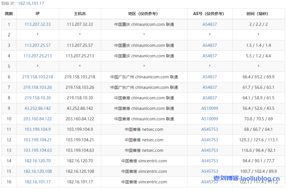Follow IP link 103.199.104.21
Viewport: 287px width, 189px height.
[x=37, y=140]
